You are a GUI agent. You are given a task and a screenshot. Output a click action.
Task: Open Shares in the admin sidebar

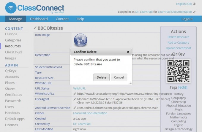coord(10,89)
